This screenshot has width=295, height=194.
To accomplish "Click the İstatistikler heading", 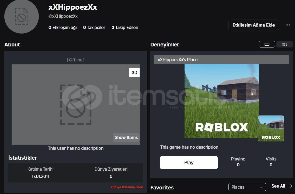I will (x=23, y=158).
